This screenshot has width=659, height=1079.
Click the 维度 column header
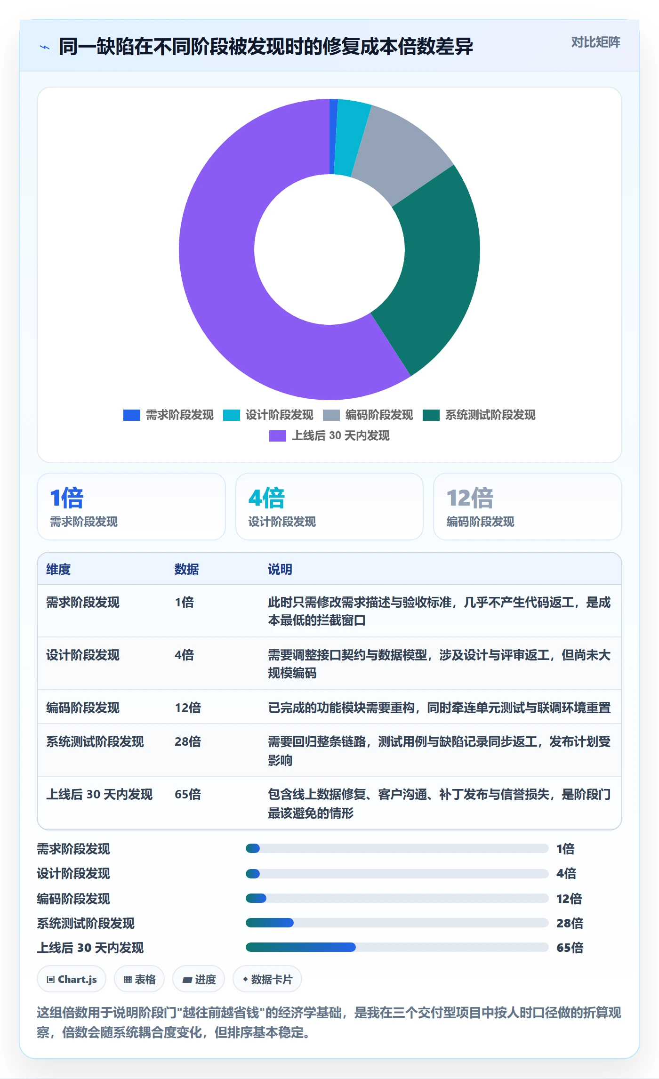click(58, 569)
